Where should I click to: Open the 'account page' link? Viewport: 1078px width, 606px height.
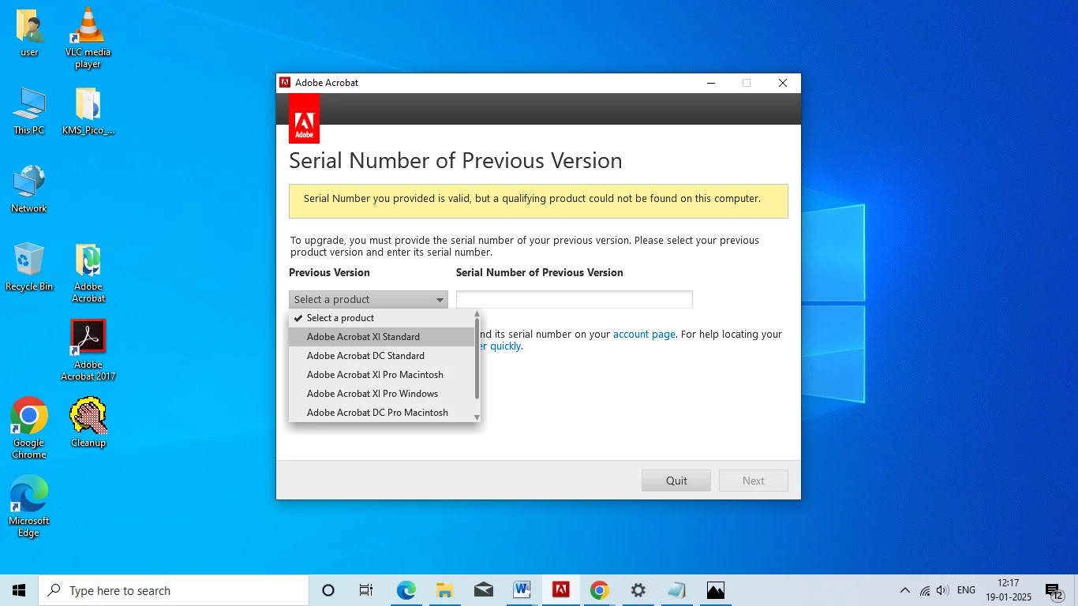tap(644, 334)
